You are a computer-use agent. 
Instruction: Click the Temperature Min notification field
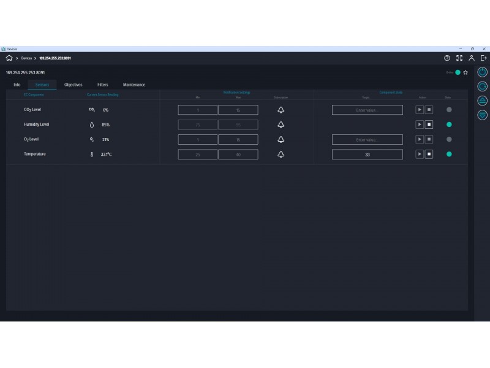(197, 155)
